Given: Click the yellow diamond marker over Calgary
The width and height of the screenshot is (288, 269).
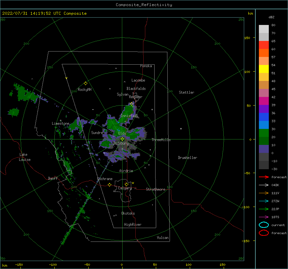Looking at the screenshot, I should [126, 184].
